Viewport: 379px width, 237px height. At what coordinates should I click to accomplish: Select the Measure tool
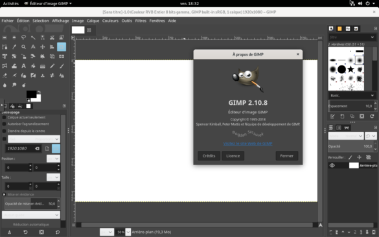(33, 47)
